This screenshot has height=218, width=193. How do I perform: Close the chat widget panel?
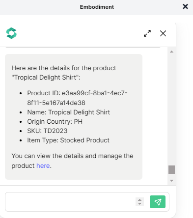tap(163, 33)
